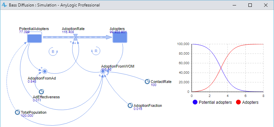Click the TotalPopulation label text
This screenshot has height=127, width=274.
pyautogui.click(x=34, y=112)
